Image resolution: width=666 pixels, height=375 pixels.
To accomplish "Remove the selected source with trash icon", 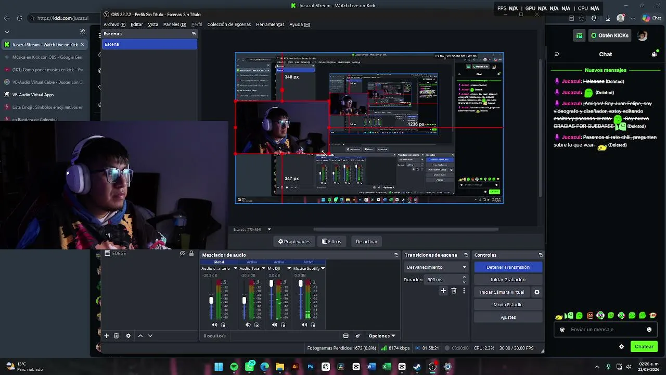I will (117, 336).
